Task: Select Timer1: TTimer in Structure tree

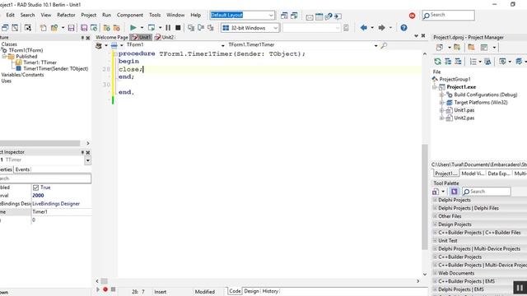Action: 40,62
